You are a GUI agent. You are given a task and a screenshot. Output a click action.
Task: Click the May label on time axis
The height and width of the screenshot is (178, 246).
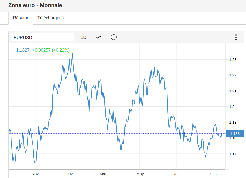[x=140, y=174]
